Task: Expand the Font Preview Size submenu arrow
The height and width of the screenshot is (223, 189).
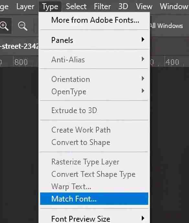Action: pos(143,218)
